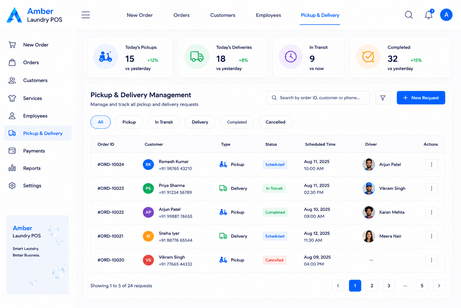
Task: Click the shirt icon beside Services
Action: click(12, 98)
